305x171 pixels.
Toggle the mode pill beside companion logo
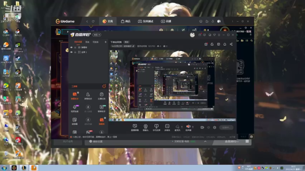pyautogui.click(x=97, y=35)
